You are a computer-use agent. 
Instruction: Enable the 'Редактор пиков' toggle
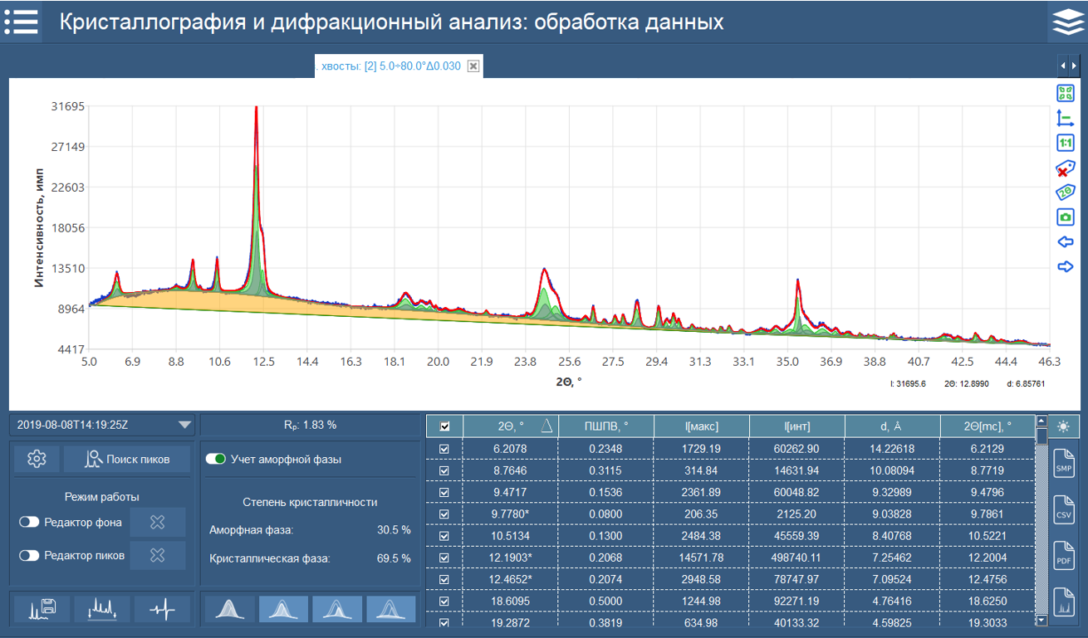click(28, 555)
